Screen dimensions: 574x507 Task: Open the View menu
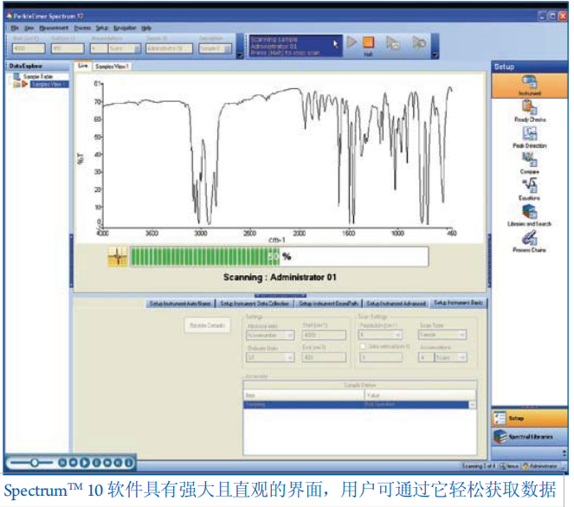coord(29,28)
